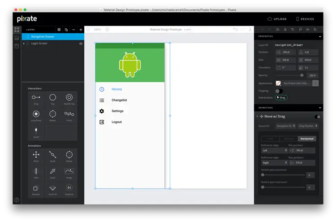Open the third sidebar panel icon below assets
The height and width of the screenshot is (223, 336).
[x=17, y=46]
